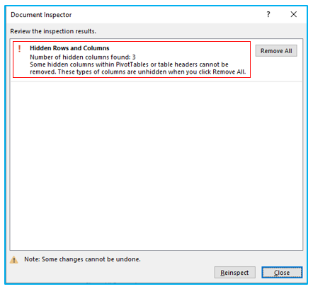Click the empty white results list area
Image resolution: width=313 pixels, height=289 pixels.
click(x=156, y=165)
